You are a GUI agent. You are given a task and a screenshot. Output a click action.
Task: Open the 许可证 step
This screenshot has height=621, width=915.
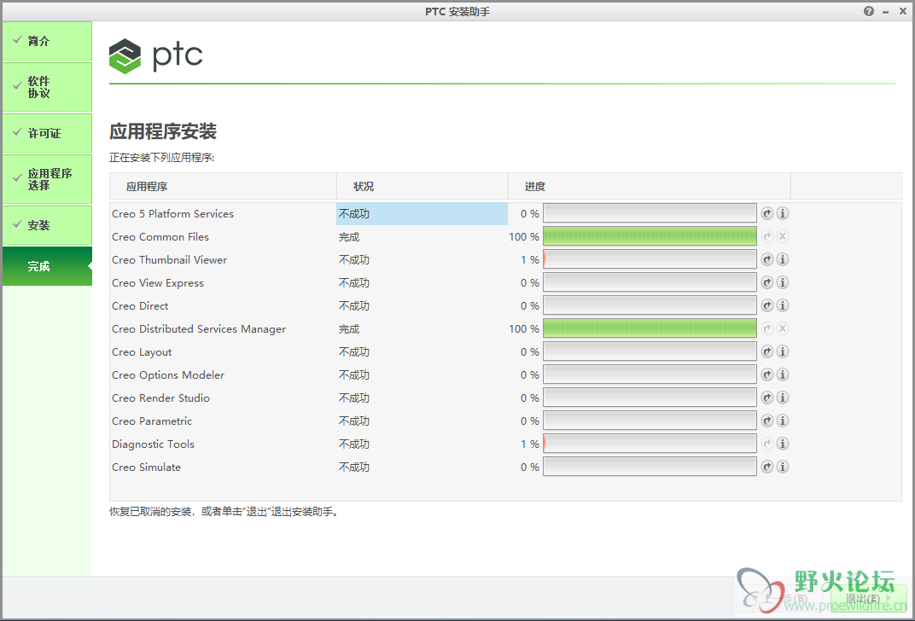[x=47, y=133]
